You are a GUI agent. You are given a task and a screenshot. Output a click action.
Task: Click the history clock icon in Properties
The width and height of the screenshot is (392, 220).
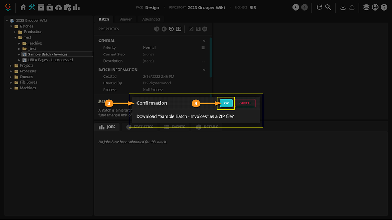[x=171, y=29]
